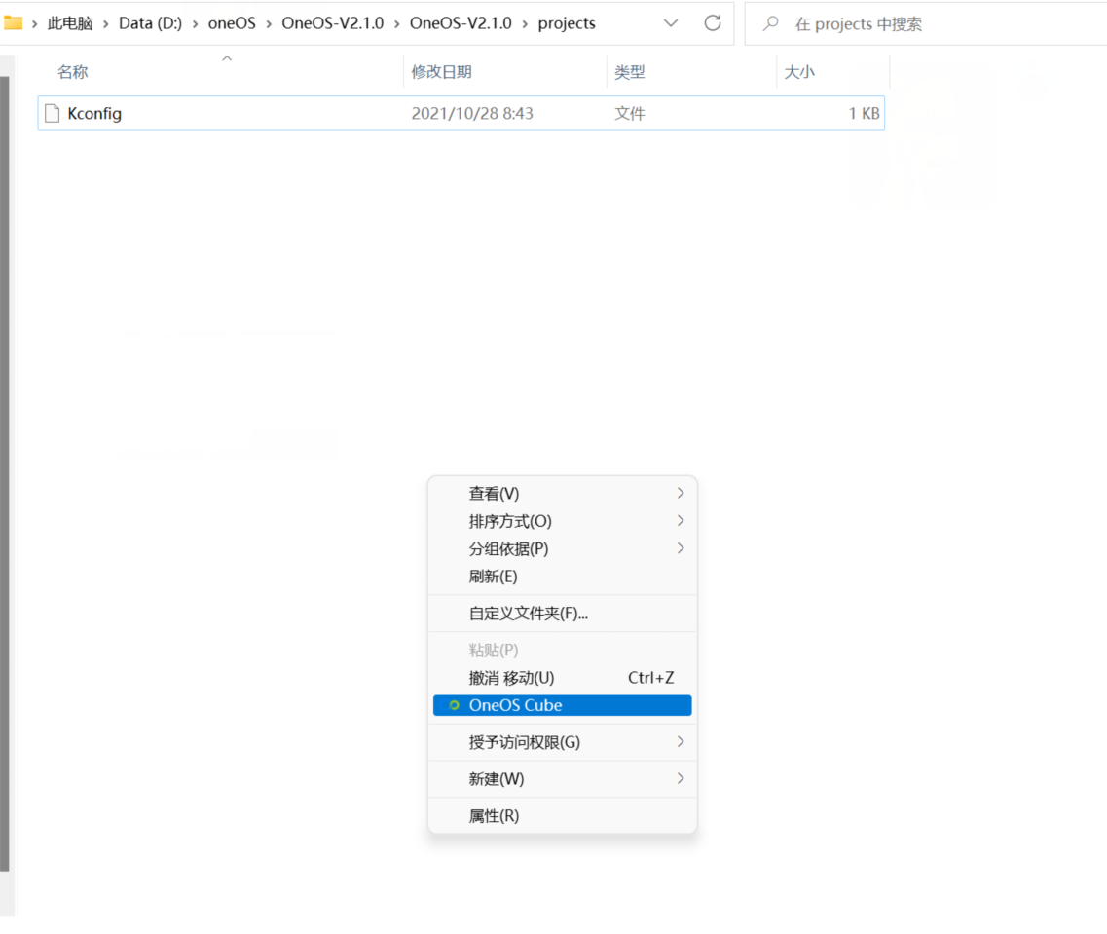Select 刷新(E) to refresh the folder

pos(562,576)
